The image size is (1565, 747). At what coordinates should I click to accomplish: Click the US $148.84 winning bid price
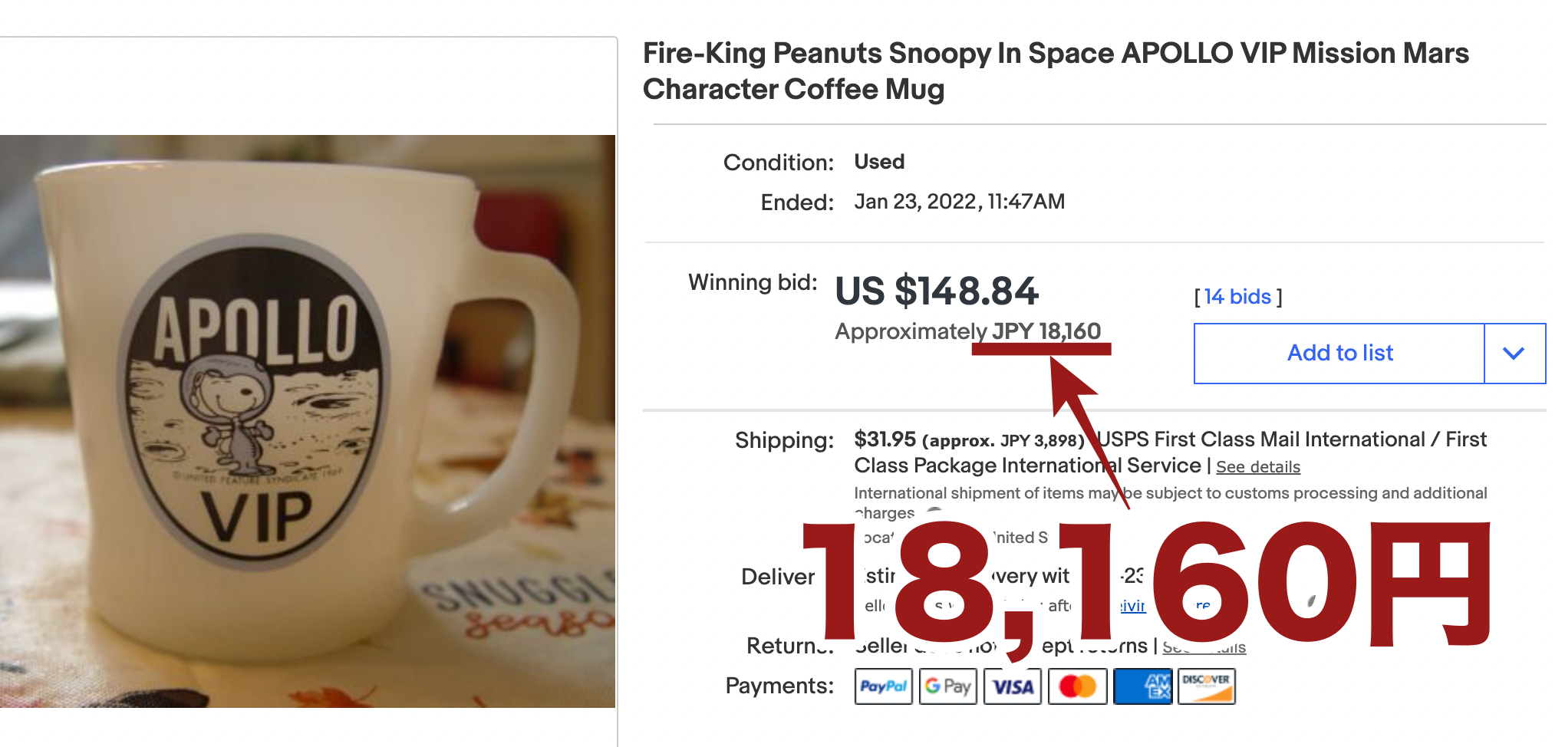tap(936, 291)
